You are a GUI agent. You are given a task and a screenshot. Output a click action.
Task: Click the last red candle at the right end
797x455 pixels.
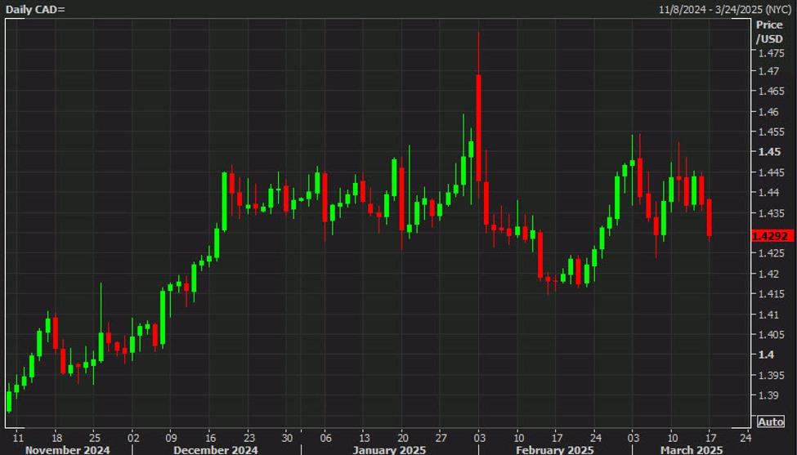[x=709, y=216]
